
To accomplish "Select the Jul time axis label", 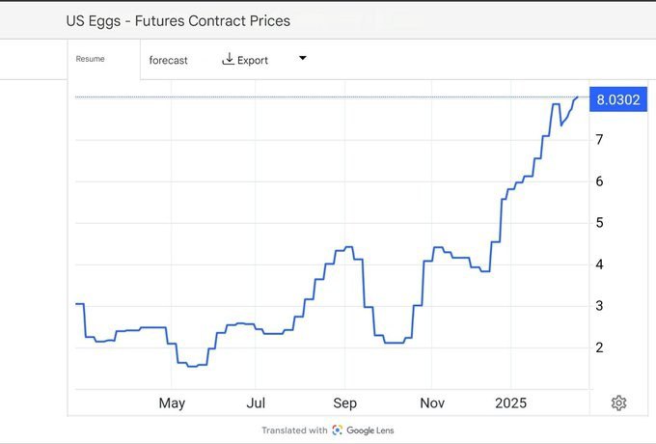I will pos(256,402).
